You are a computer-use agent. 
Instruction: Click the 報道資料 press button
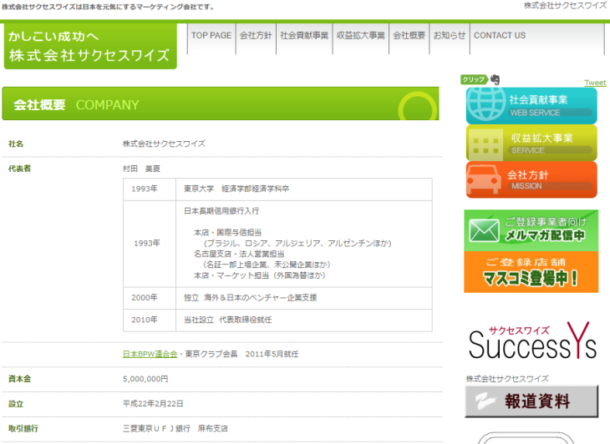pyautogui.click(x=531, y=401)
